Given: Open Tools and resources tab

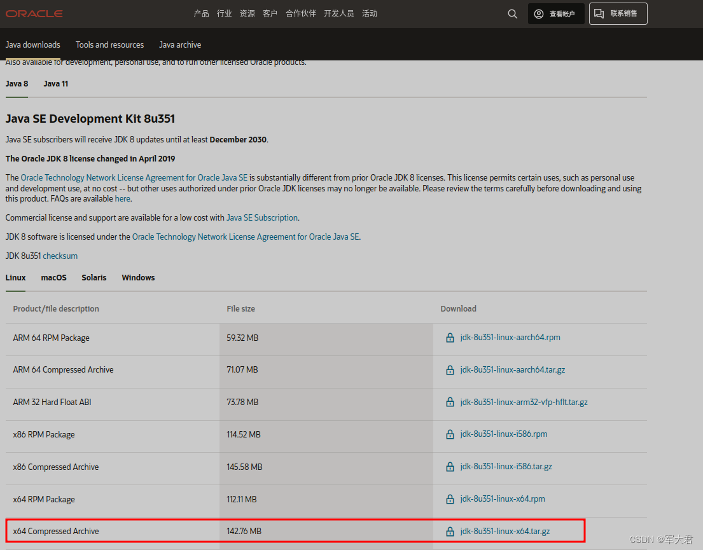Looking at the screenshot, I should 110,45.
